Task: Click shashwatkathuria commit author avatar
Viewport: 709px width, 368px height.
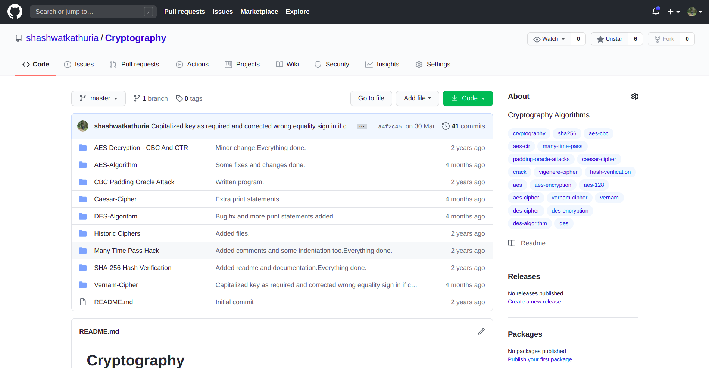Action: click(x=83, y=126)
